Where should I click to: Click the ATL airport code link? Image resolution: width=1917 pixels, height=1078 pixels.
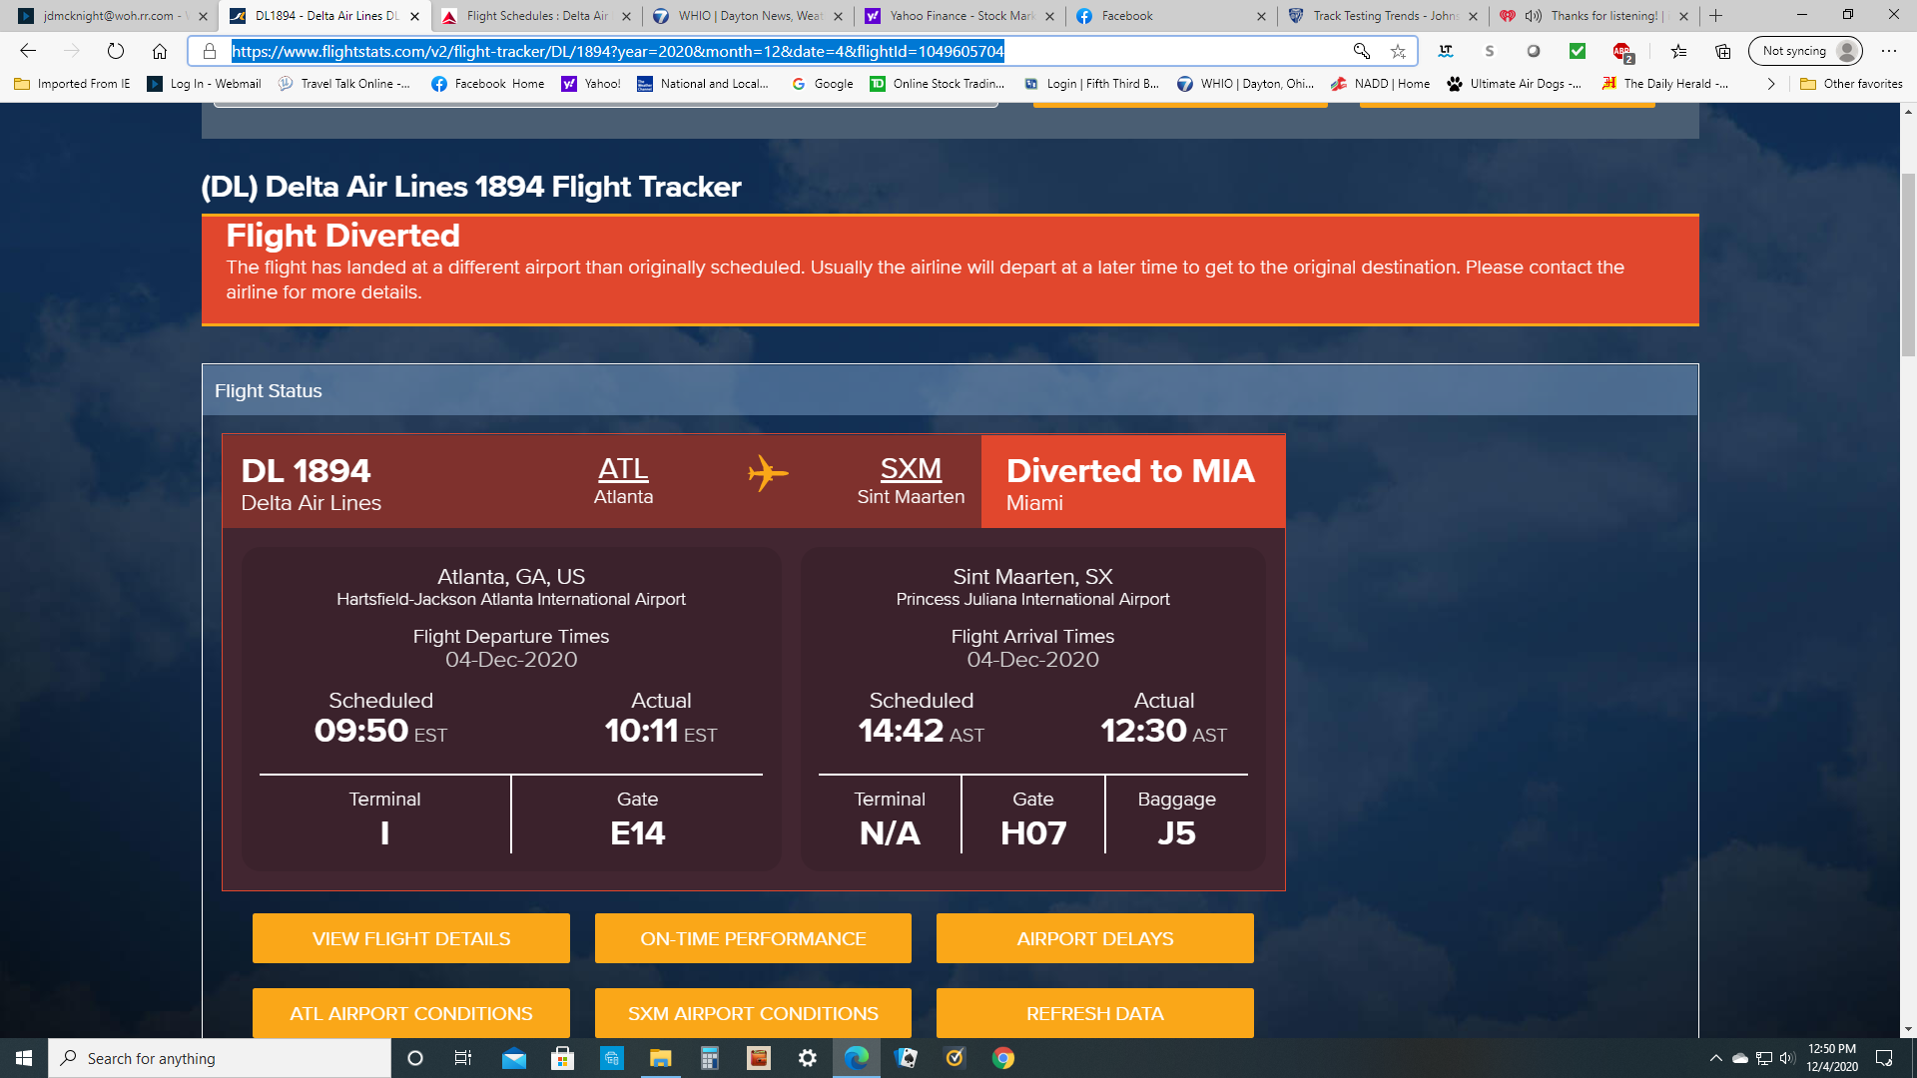point(623,468)
